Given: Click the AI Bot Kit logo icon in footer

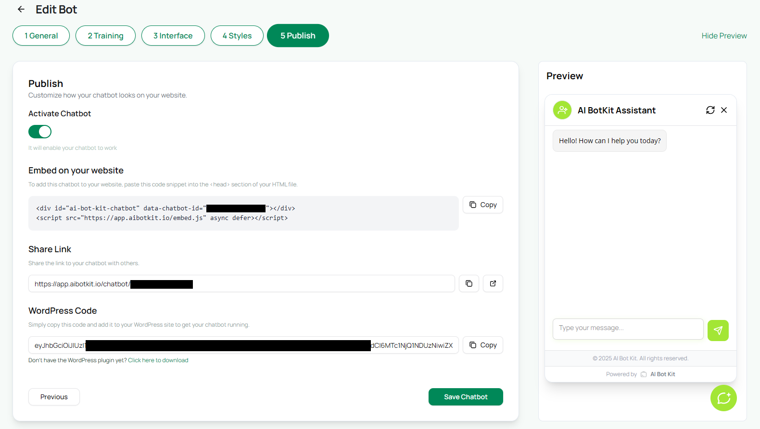Looking at the screenshot, I should (644, 374).
